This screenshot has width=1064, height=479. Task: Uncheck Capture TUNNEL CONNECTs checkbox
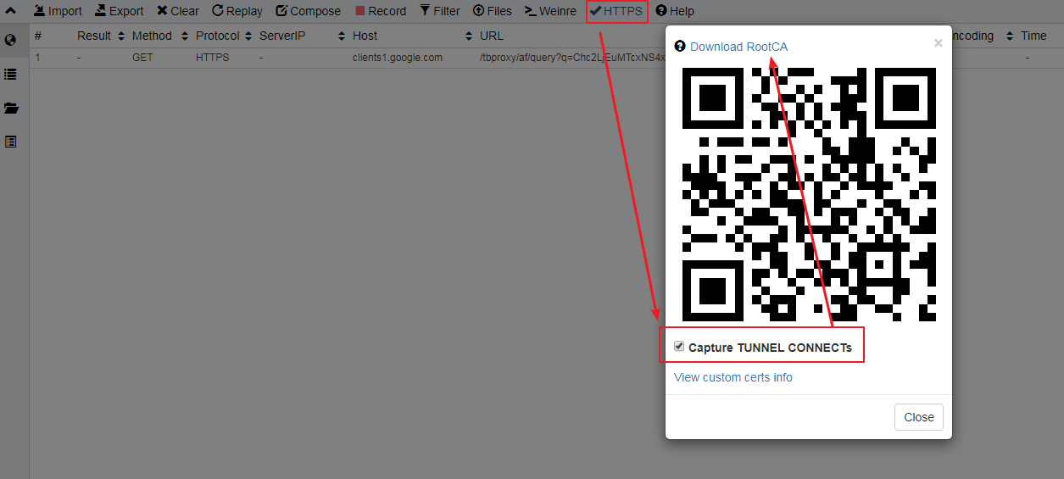[679, 347]
